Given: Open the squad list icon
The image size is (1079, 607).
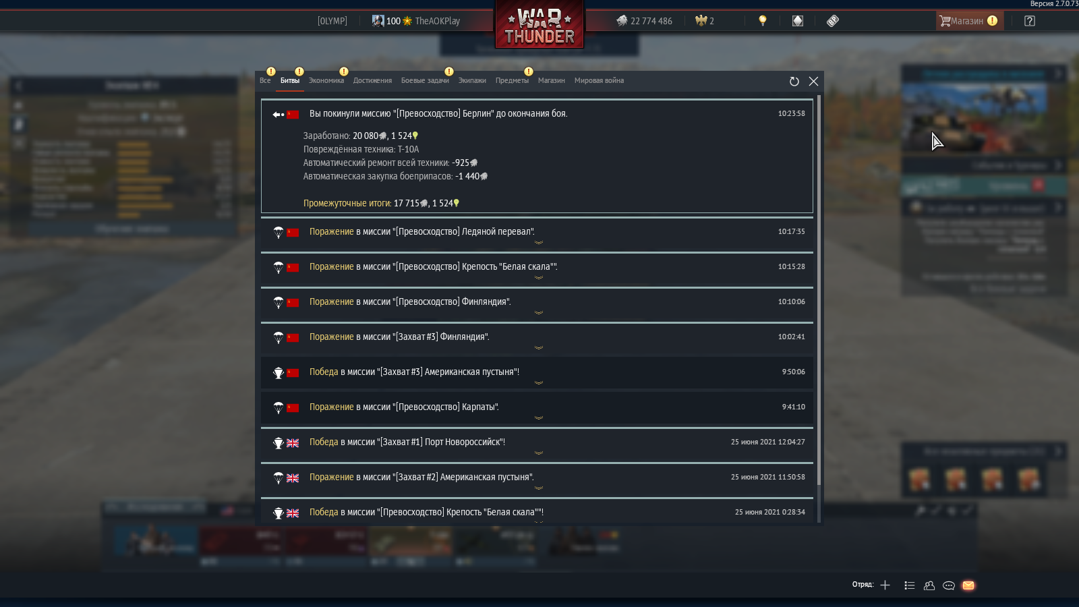Looking at the screenshot, I should click(x=910, y=585).
